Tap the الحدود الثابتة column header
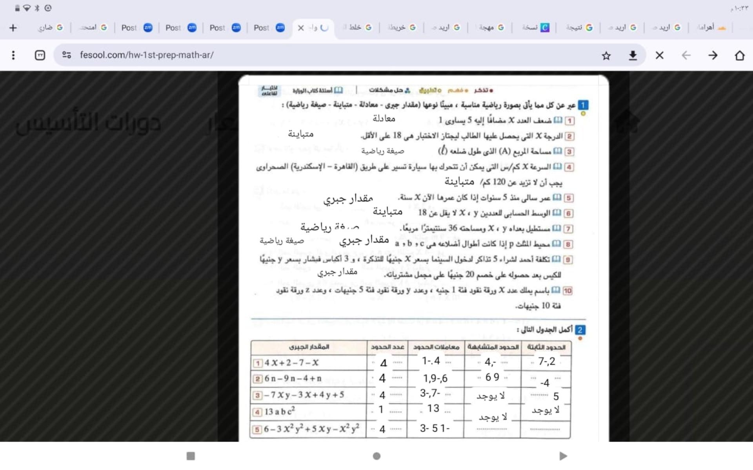Image resolution: width=753 pixels, height=470 pixels. pyautogui.click(x=546, y=347)
